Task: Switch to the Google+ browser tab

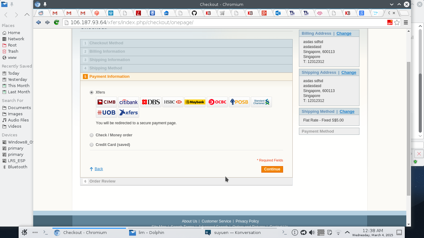Action: 264,13
